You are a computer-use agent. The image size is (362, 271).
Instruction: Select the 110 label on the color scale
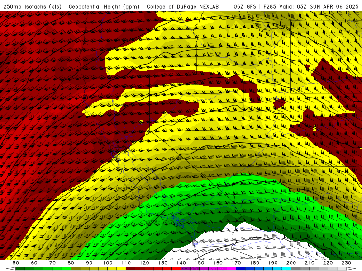pyautogui.click(x=126, y=263)
